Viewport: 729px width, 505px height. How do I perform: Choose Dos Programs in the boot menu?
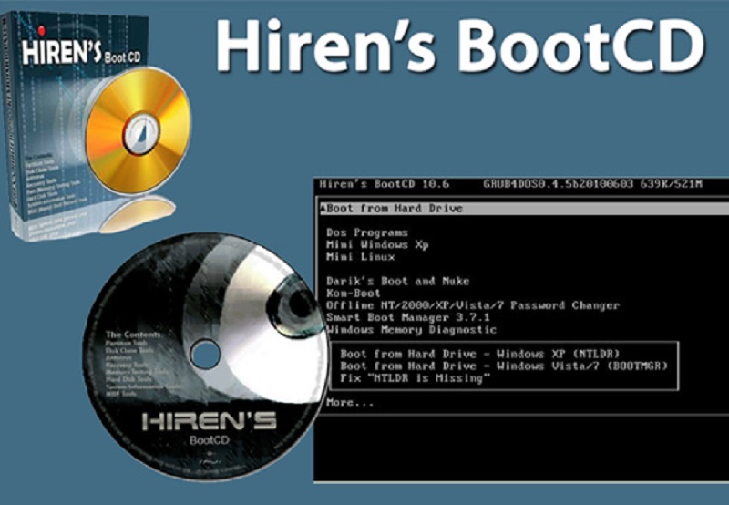pos(367,232)
